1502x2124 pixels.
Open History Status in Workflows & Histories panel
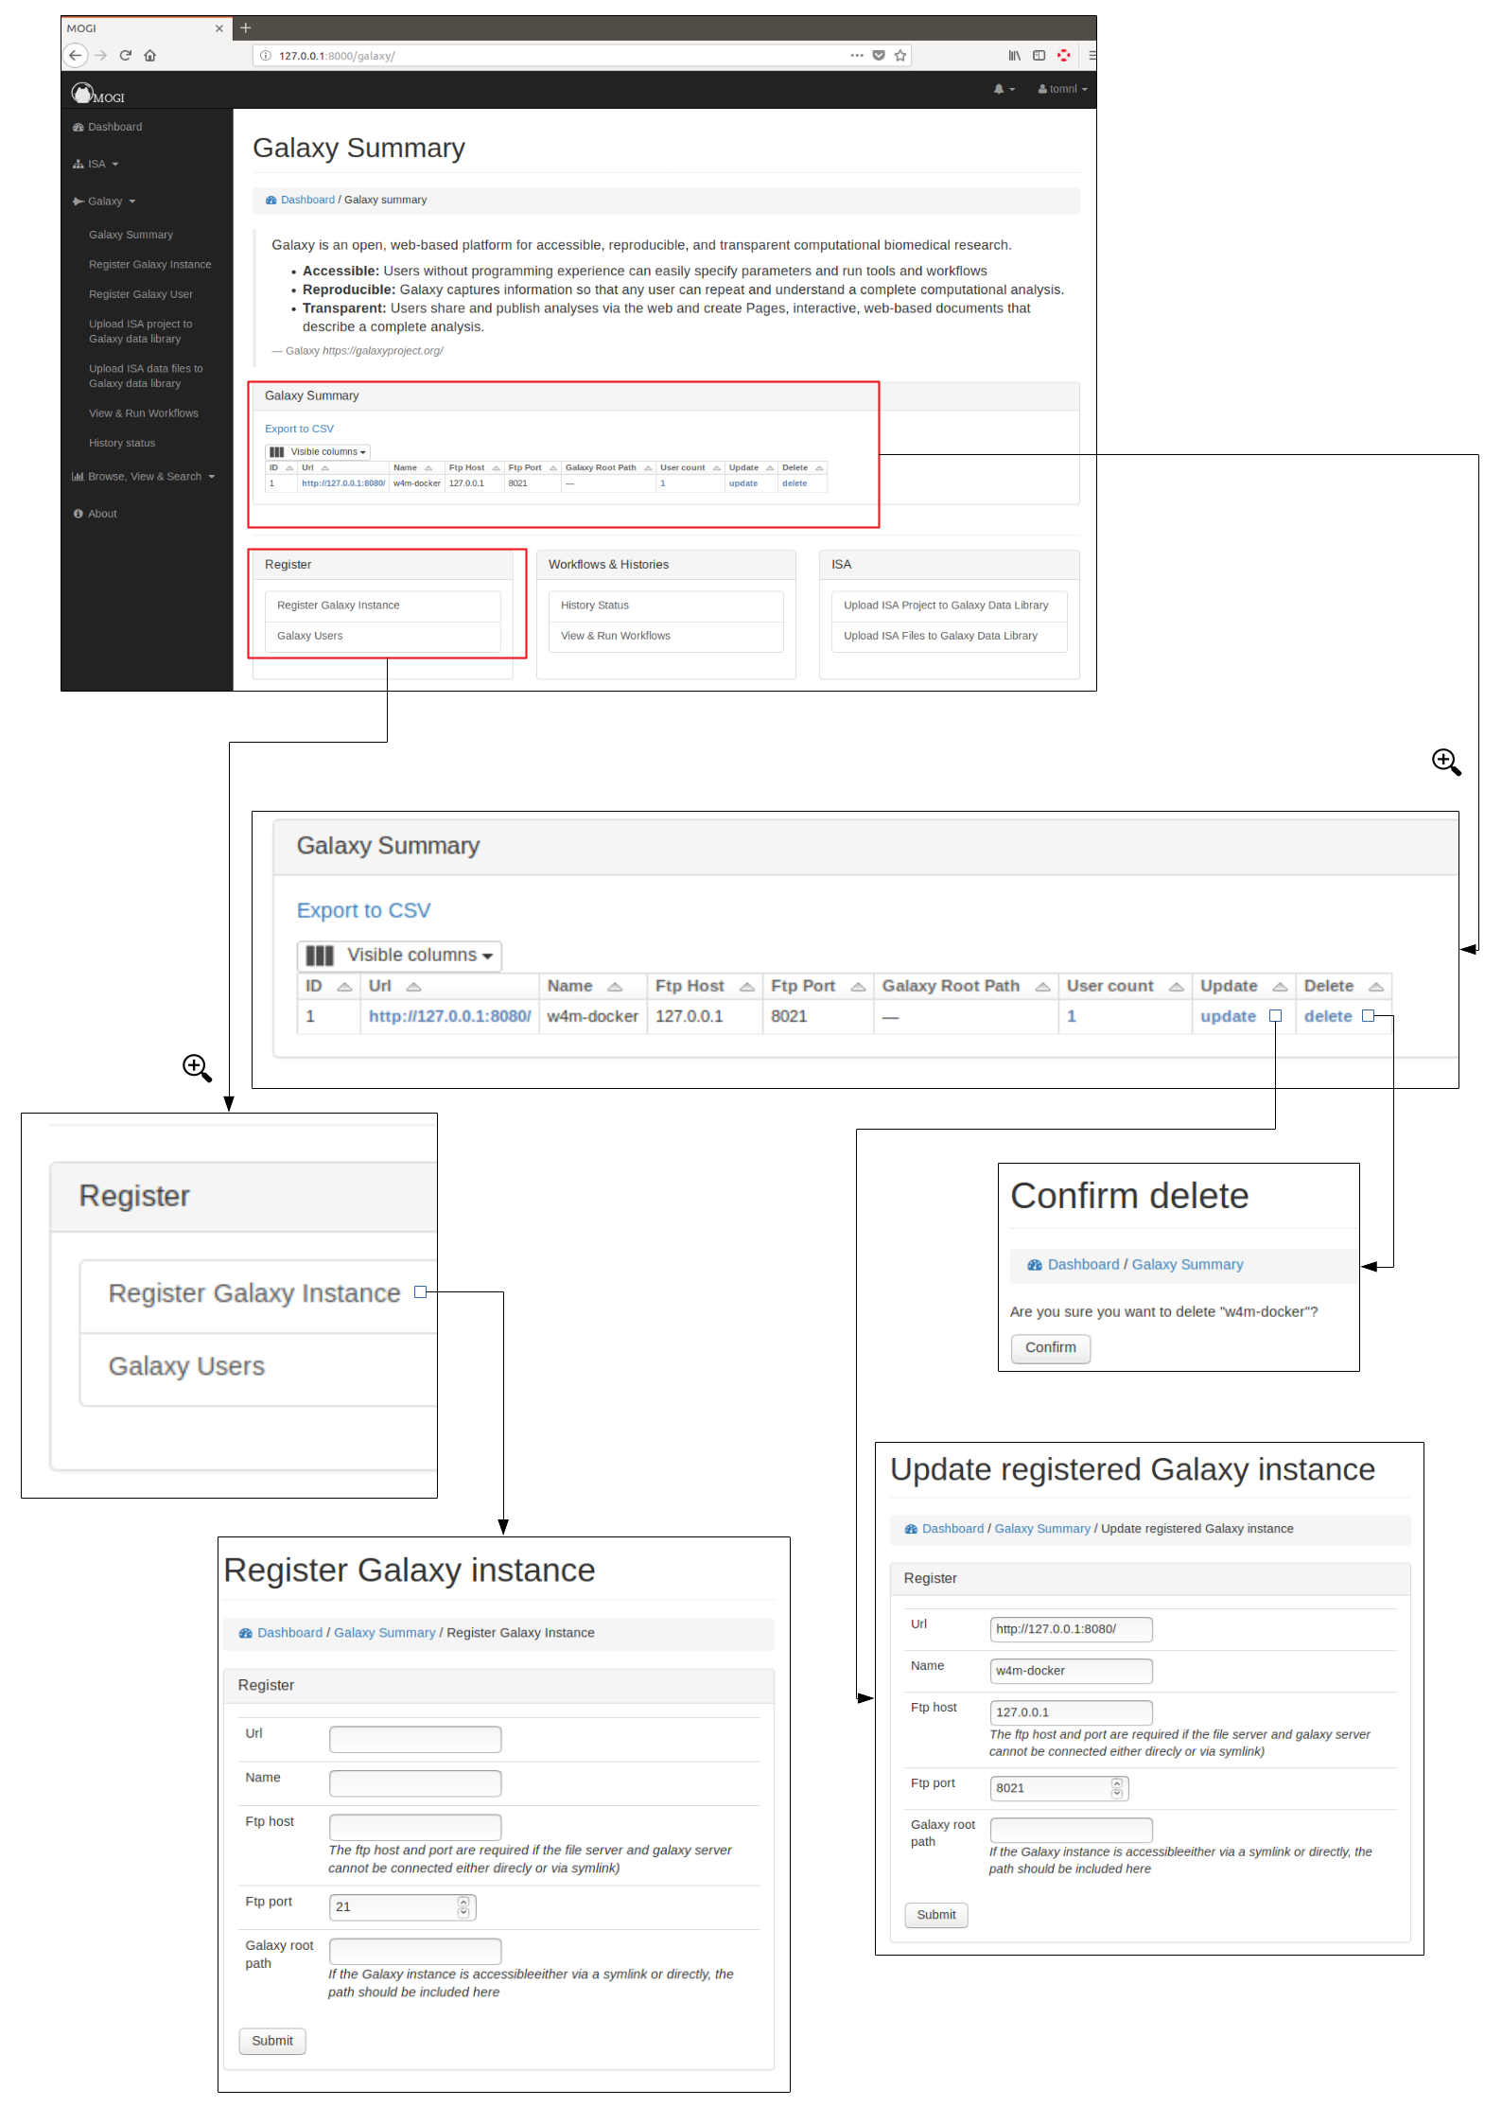[666, 606]
